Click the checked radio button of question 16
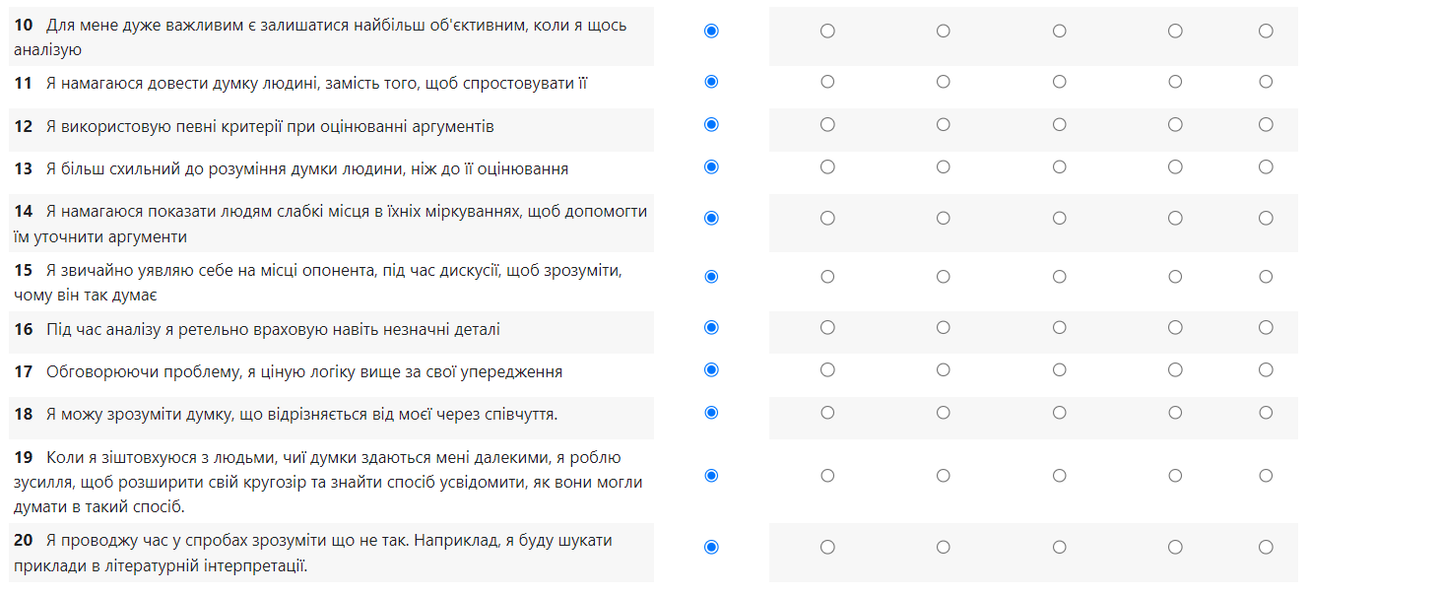This screenshot has height=594, width=1440. (711, 327)
